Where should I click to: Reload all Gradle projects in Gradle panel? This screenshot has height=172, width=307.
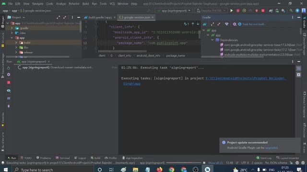(205, 24)
